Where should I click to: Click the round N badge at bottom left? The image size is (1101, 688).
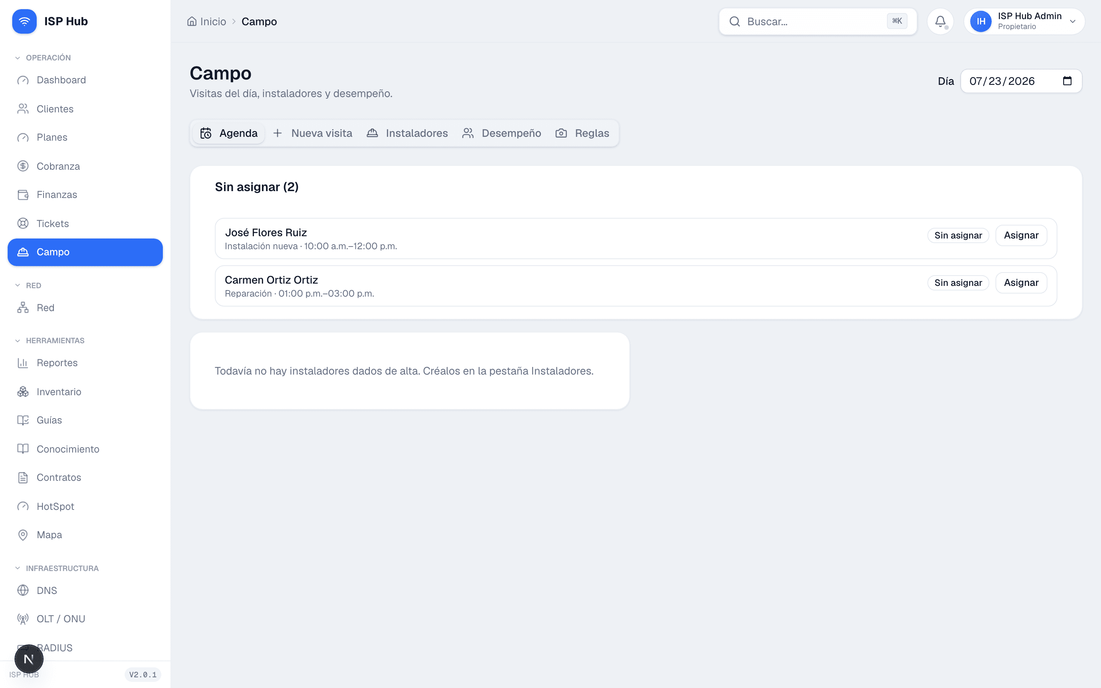[29, 659]
